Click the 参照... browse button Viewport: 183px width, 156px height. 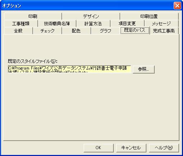click(x=144, y=69)
